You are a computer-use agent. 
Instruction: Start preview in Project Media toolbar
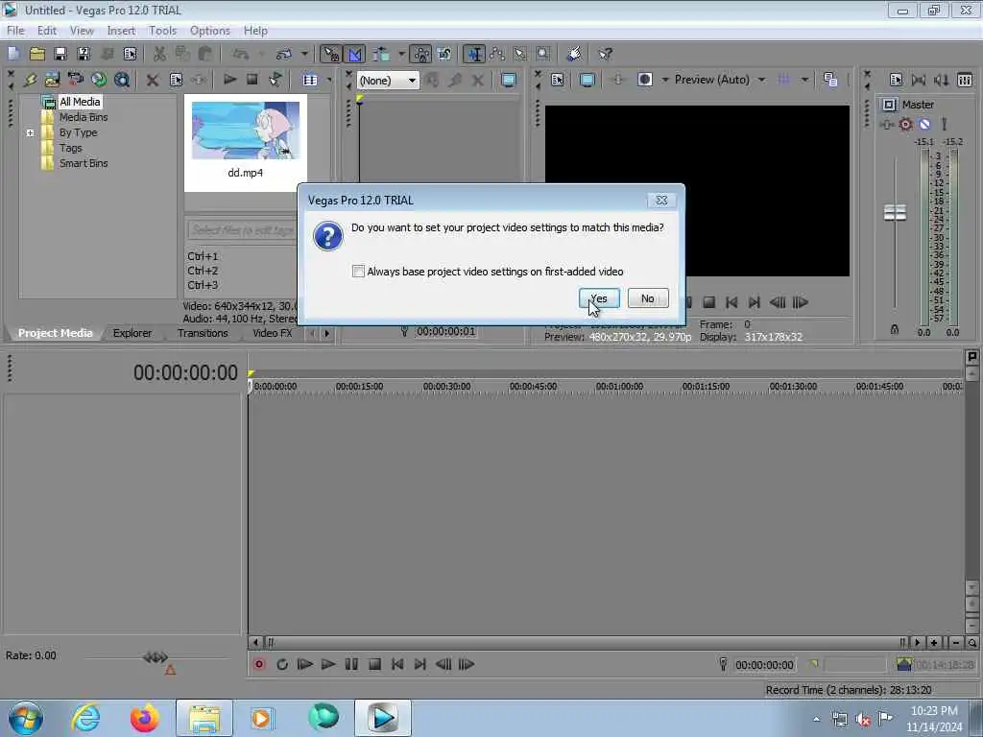click(x=229, y=80)
